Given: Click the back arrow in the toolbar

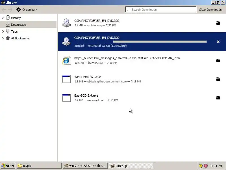Looking at the screenshot, I should [x=4, y=10].
